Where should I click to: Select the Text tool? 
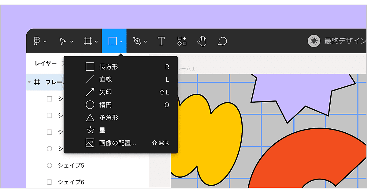(161, 41)
